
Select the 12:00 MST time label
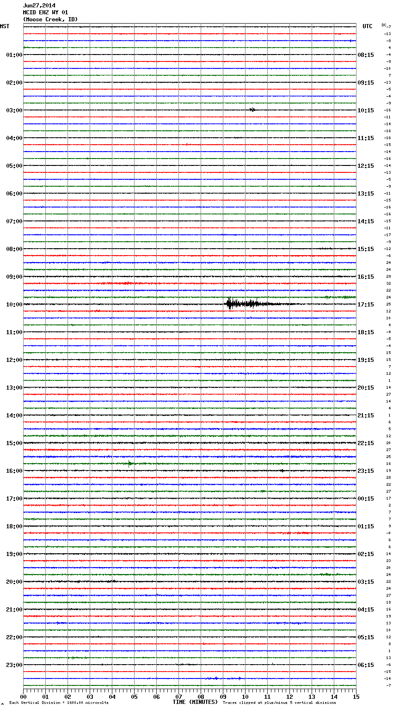(14, 360)
